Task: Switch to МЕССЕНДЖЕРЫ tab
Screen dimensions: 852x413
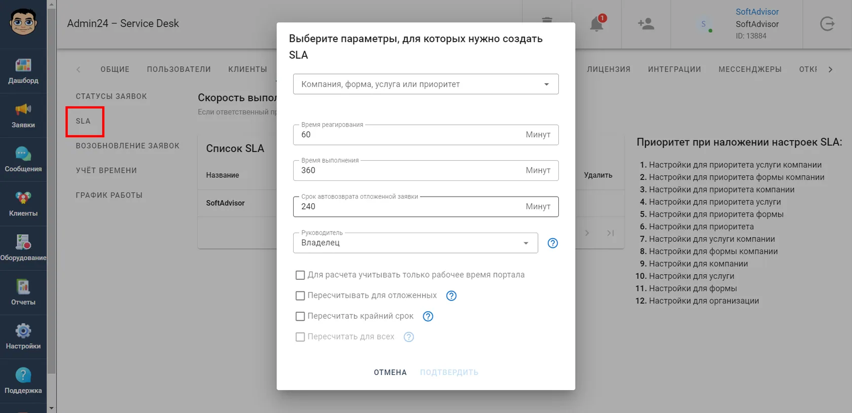Action: (x=750, y=69)
